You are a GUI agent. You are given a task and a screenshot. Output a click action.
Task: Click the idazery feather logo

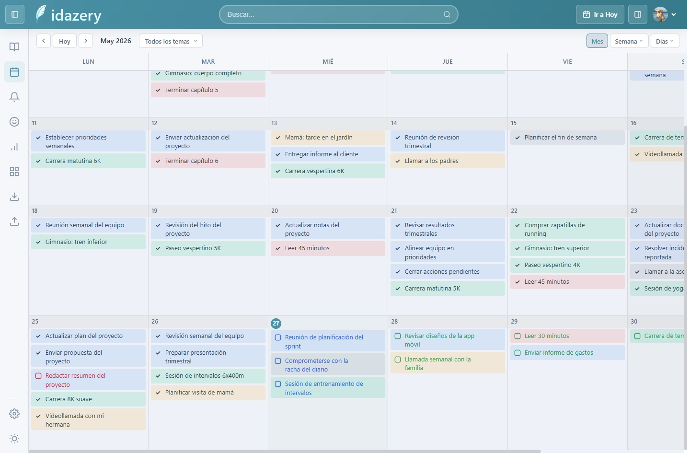[41, 14]
